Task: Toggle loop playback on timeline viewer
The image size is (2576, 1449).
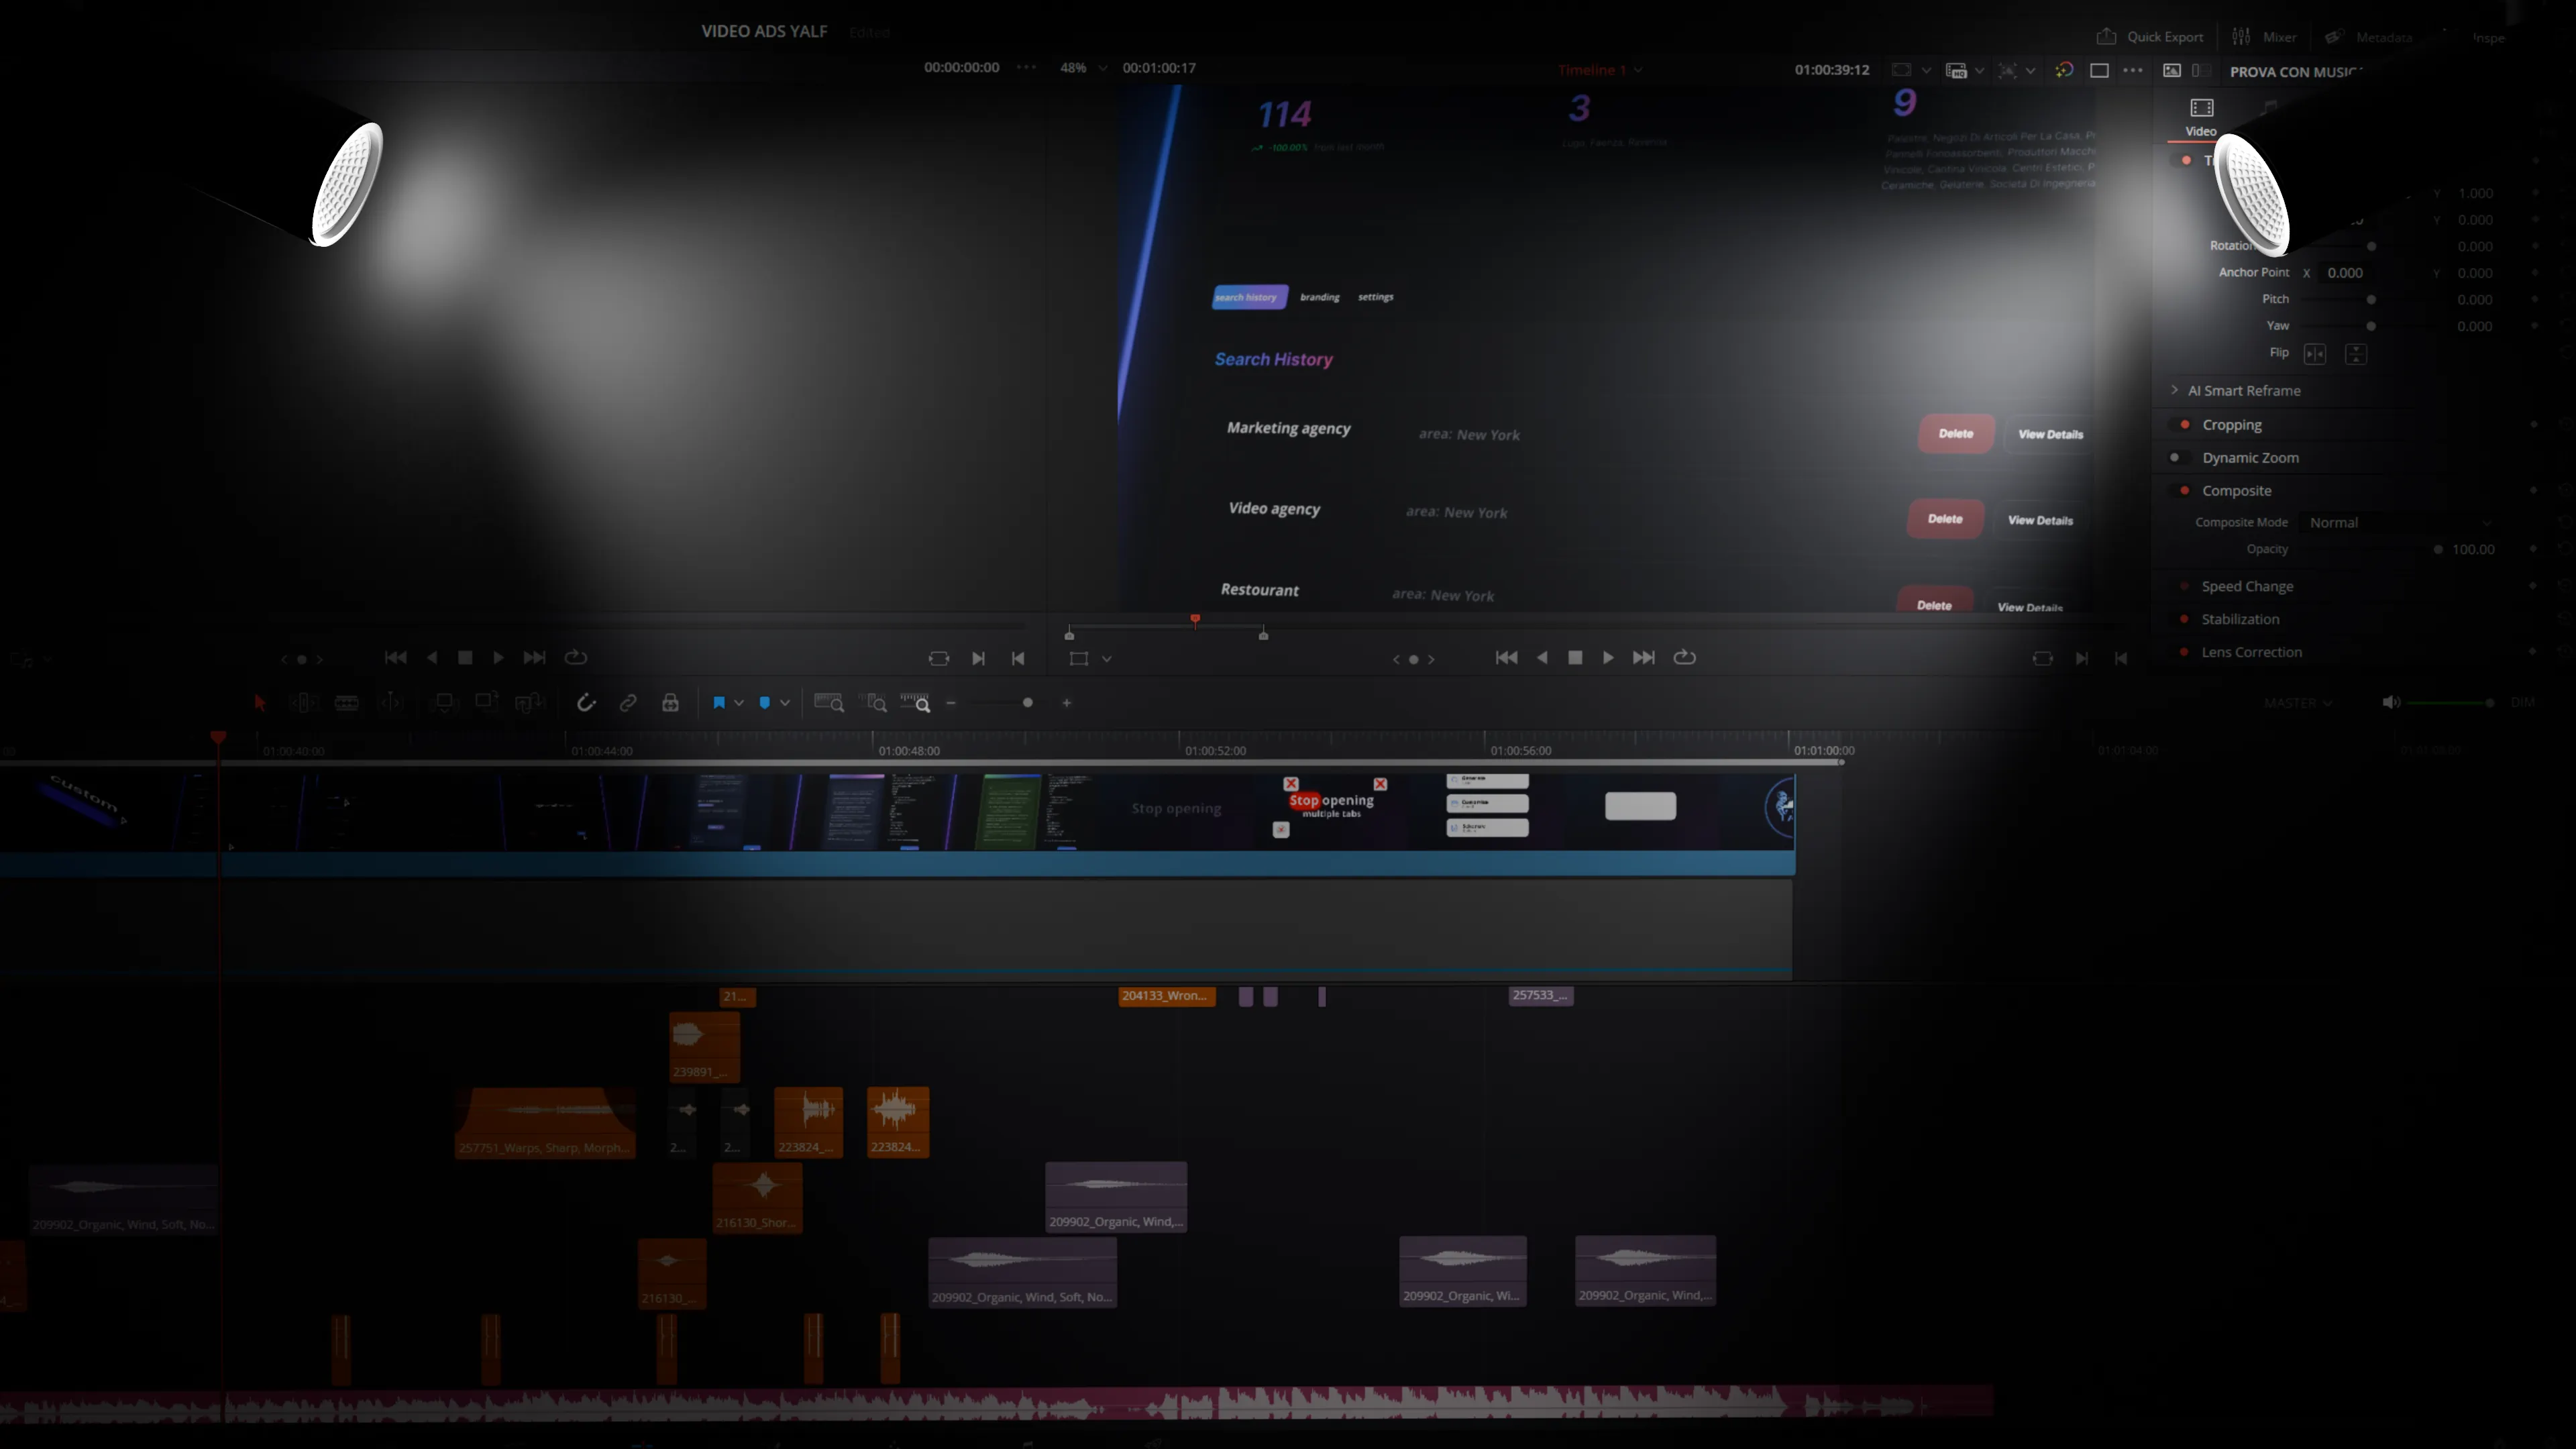Action: (1684, 657)
